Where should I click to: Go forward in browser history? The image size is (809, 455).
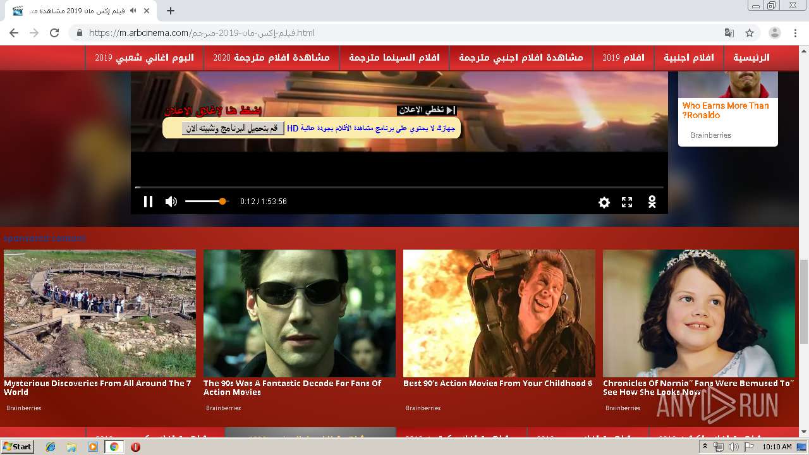(34, 33)
